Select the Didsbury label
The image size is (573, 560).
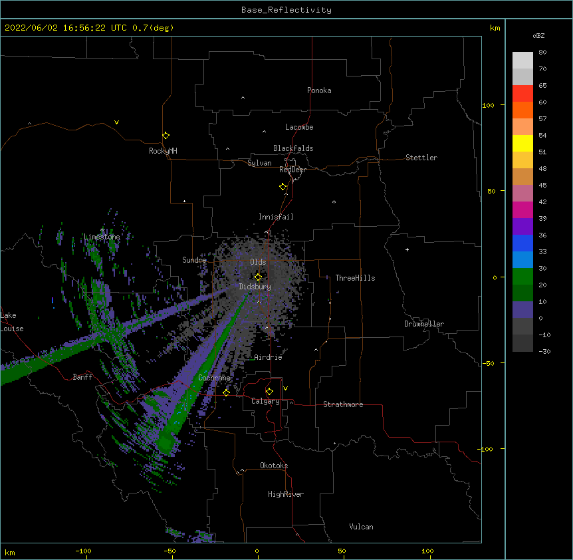[255, 287]
